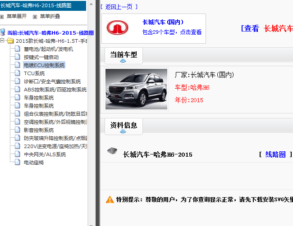Click the 特别提示 notice text

(205, 199)
